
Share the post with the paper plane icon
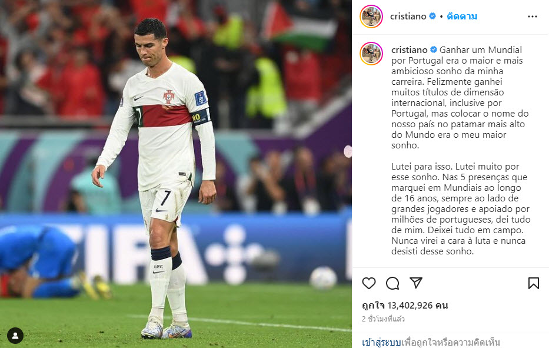coord(416,283)
